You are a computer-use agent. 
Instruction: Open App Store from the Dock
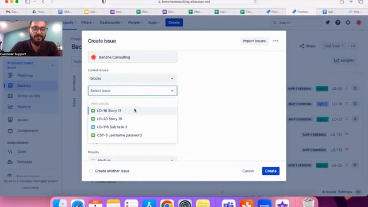[149, 204]
